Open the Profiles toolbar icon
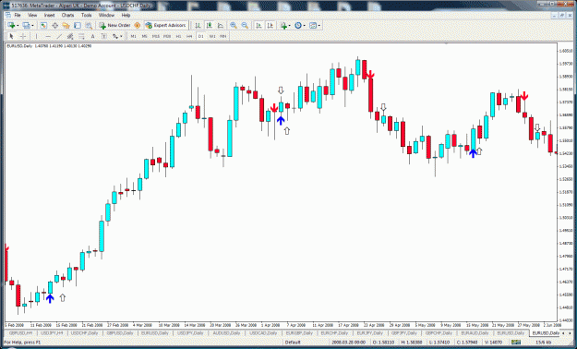 (26, 26)
